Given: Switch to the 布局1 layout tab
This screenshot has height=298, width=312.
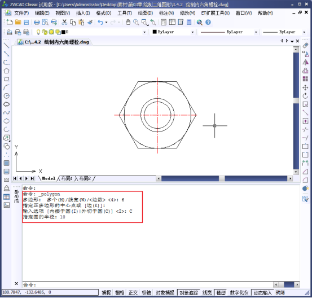Looking at the screenshot, I should [x=67, y=178].
